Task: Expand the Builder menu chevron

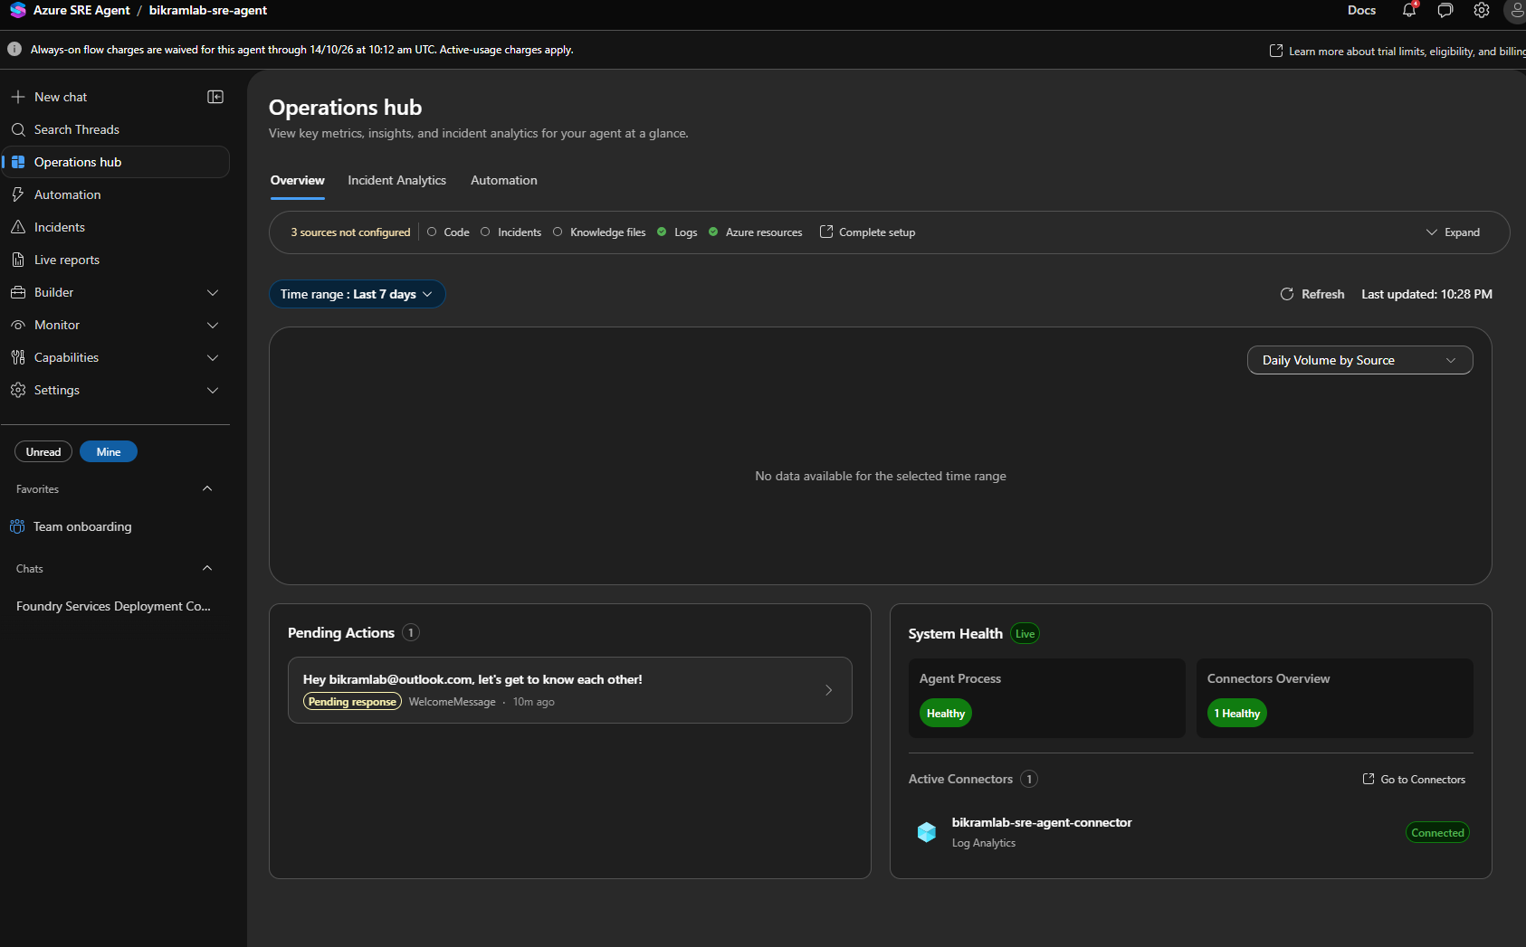Action: pos(213,292)
